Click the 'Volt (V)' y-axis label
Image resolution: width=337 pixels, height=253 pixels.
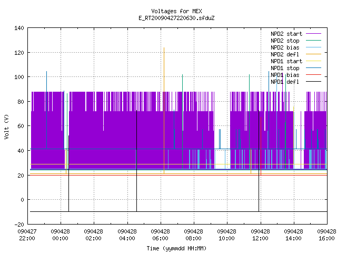click(6, 126)
